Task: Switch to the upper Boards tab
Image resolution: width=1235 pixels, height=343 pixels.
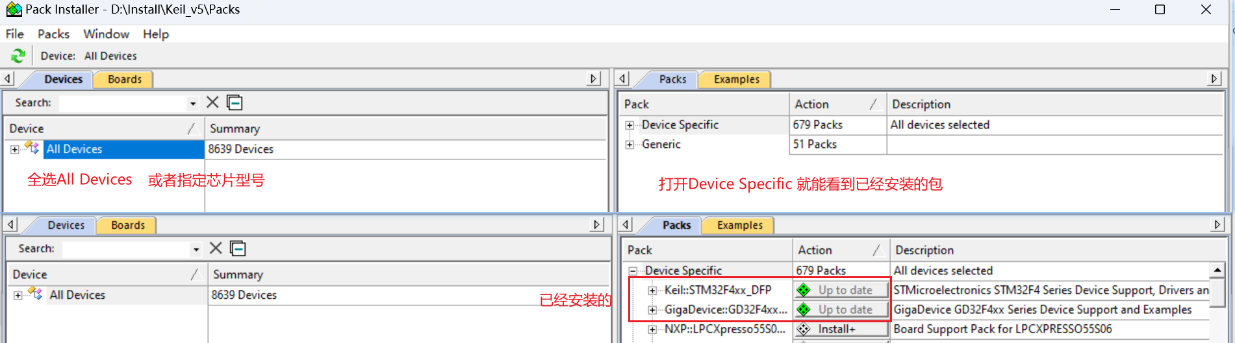Action: (124, 79)
